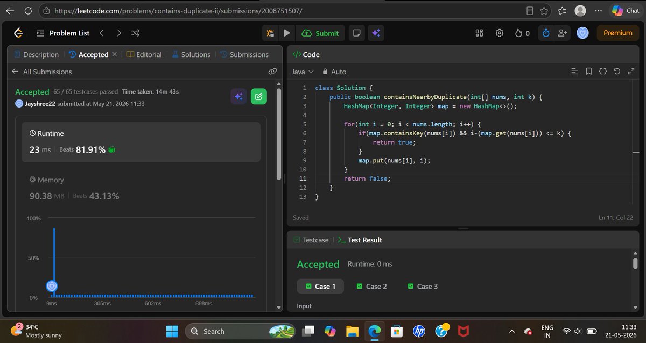Open File Explorer from taskbar
The height and width of the screenshot is (343, 646).
[x=352, y=331]
